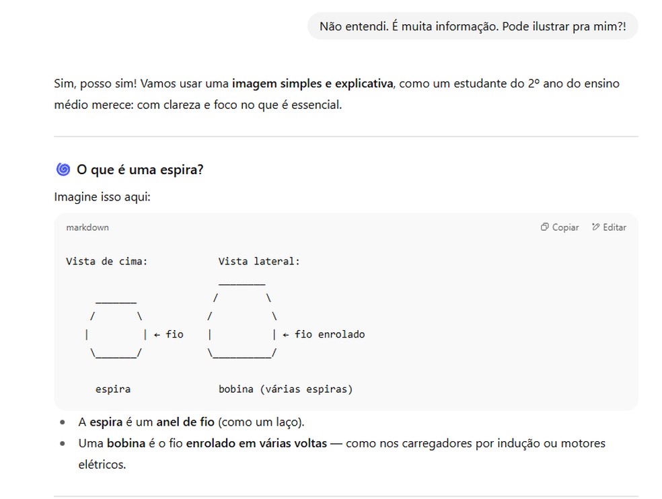Click the 'espira' caption in the diagram
Screen dimensions: 662x499
tap(113, 389)
